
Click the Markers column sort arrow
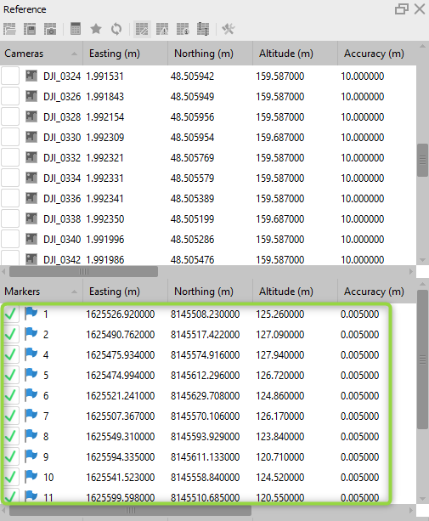click(x=74, y=292)
